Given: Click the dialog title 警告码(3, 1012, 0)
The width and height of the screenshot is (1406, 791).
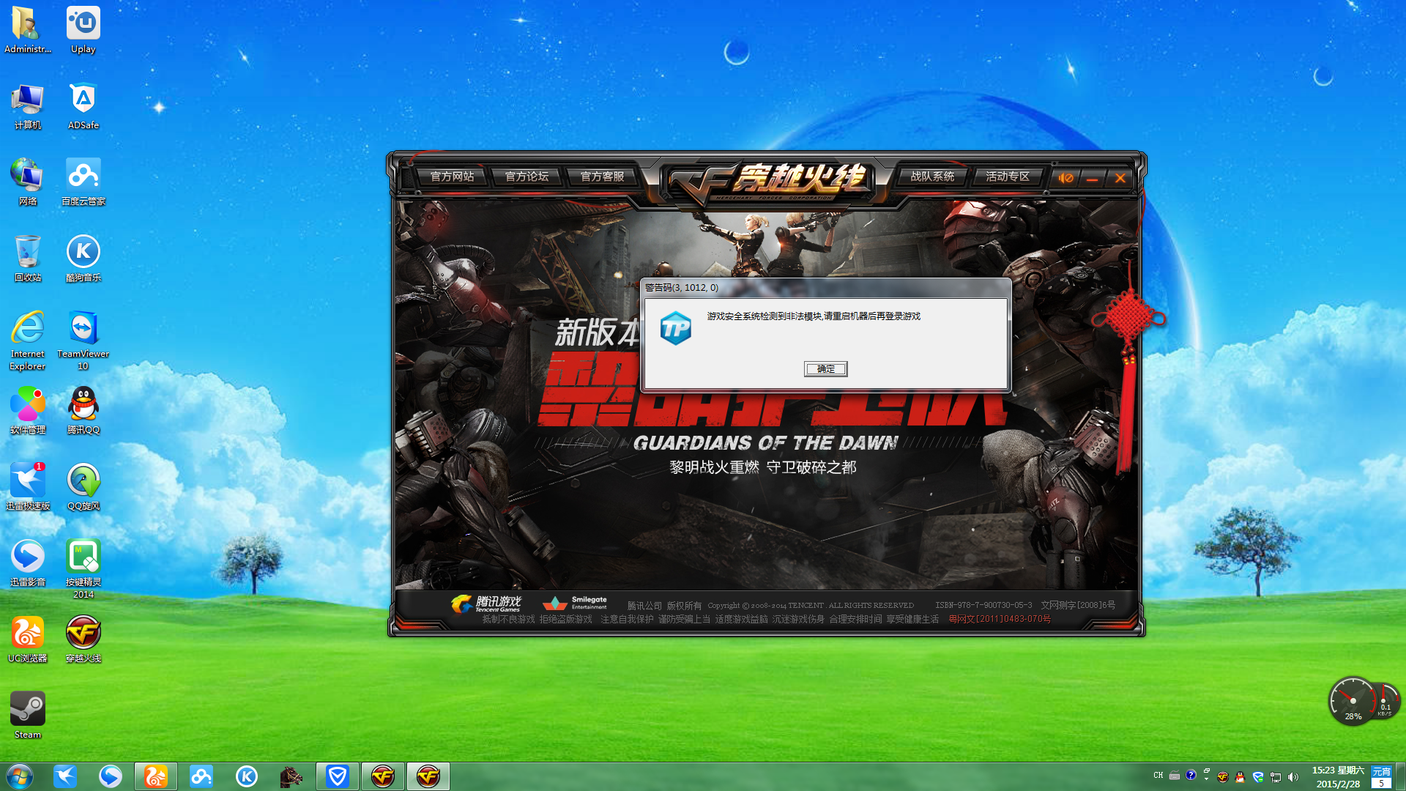Looking at the screenshot, I should (682, 288).
